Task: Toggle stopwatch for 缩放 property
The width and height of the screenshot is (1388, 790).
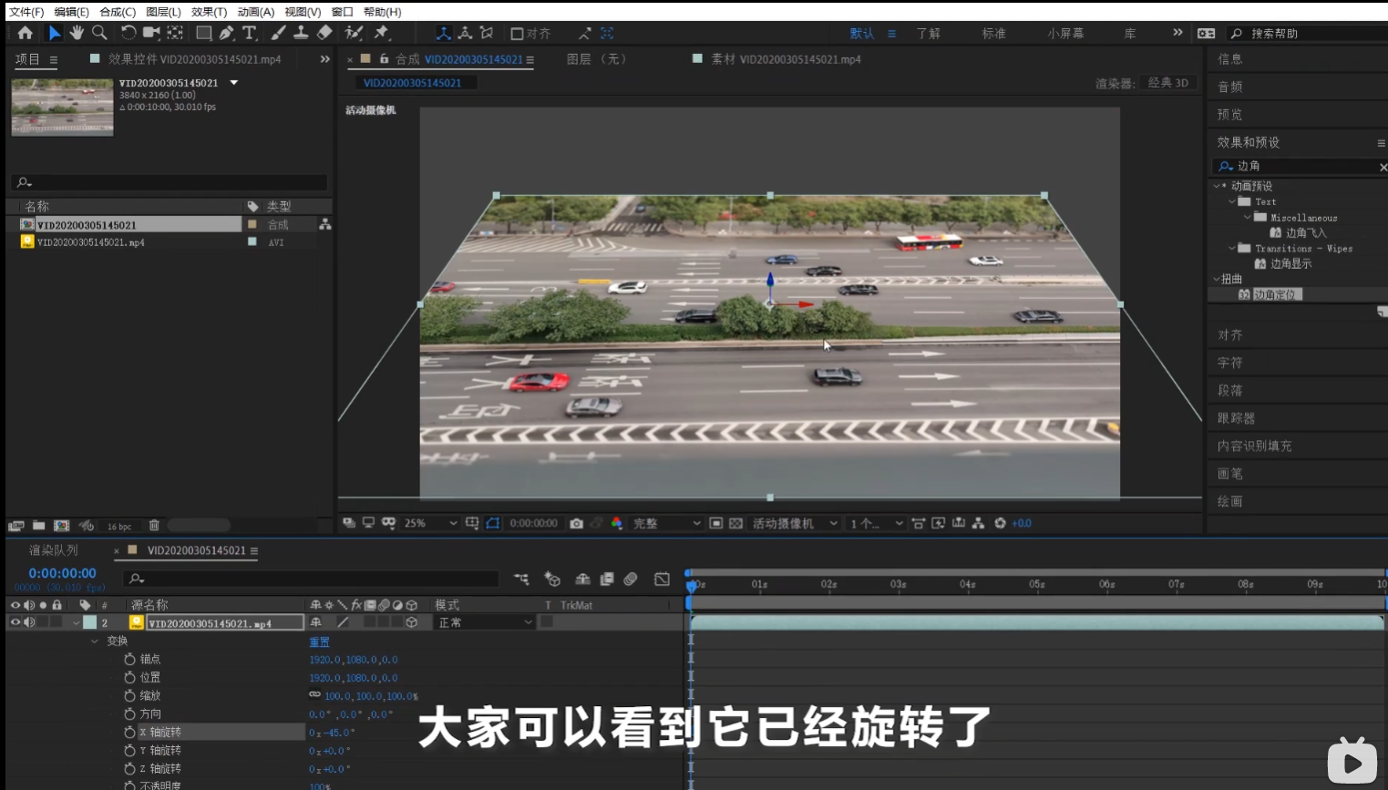Action: coord(129,695)
